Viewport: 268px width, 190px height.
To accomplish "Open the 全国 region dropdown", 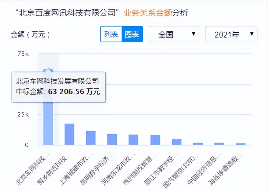I will 173,34.
